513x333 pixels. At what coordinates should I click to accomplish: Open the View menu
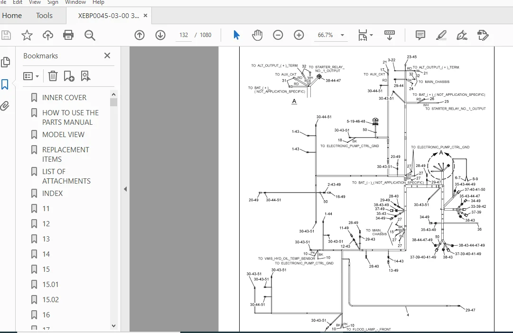tap(35, 2)
